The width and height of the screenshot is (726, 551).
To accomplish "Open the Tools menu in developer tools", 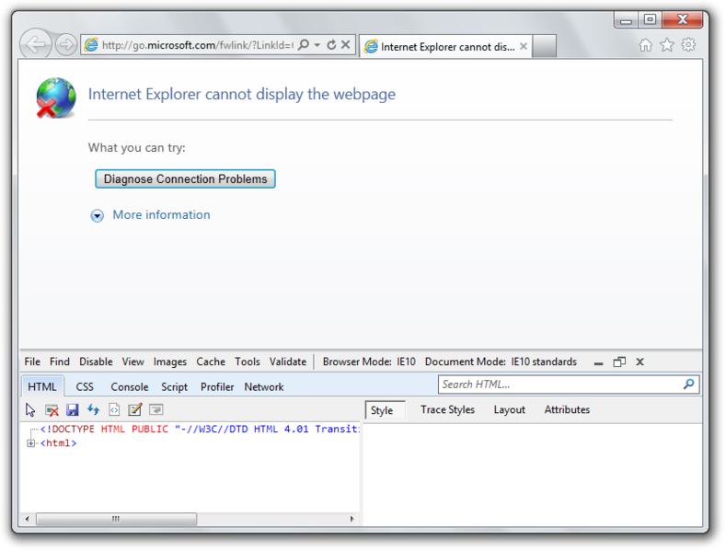I will pyautogui.click(x=248, y=362).
